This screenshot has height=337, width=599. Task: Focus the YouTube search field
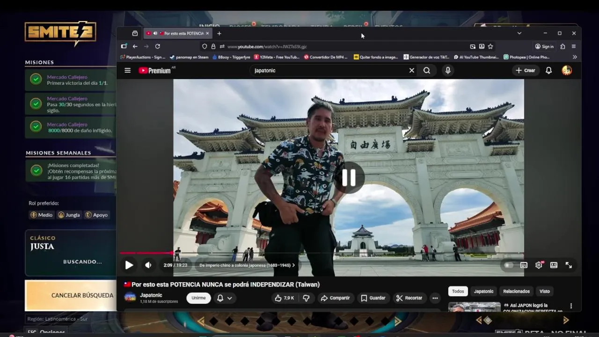point(330,70)
